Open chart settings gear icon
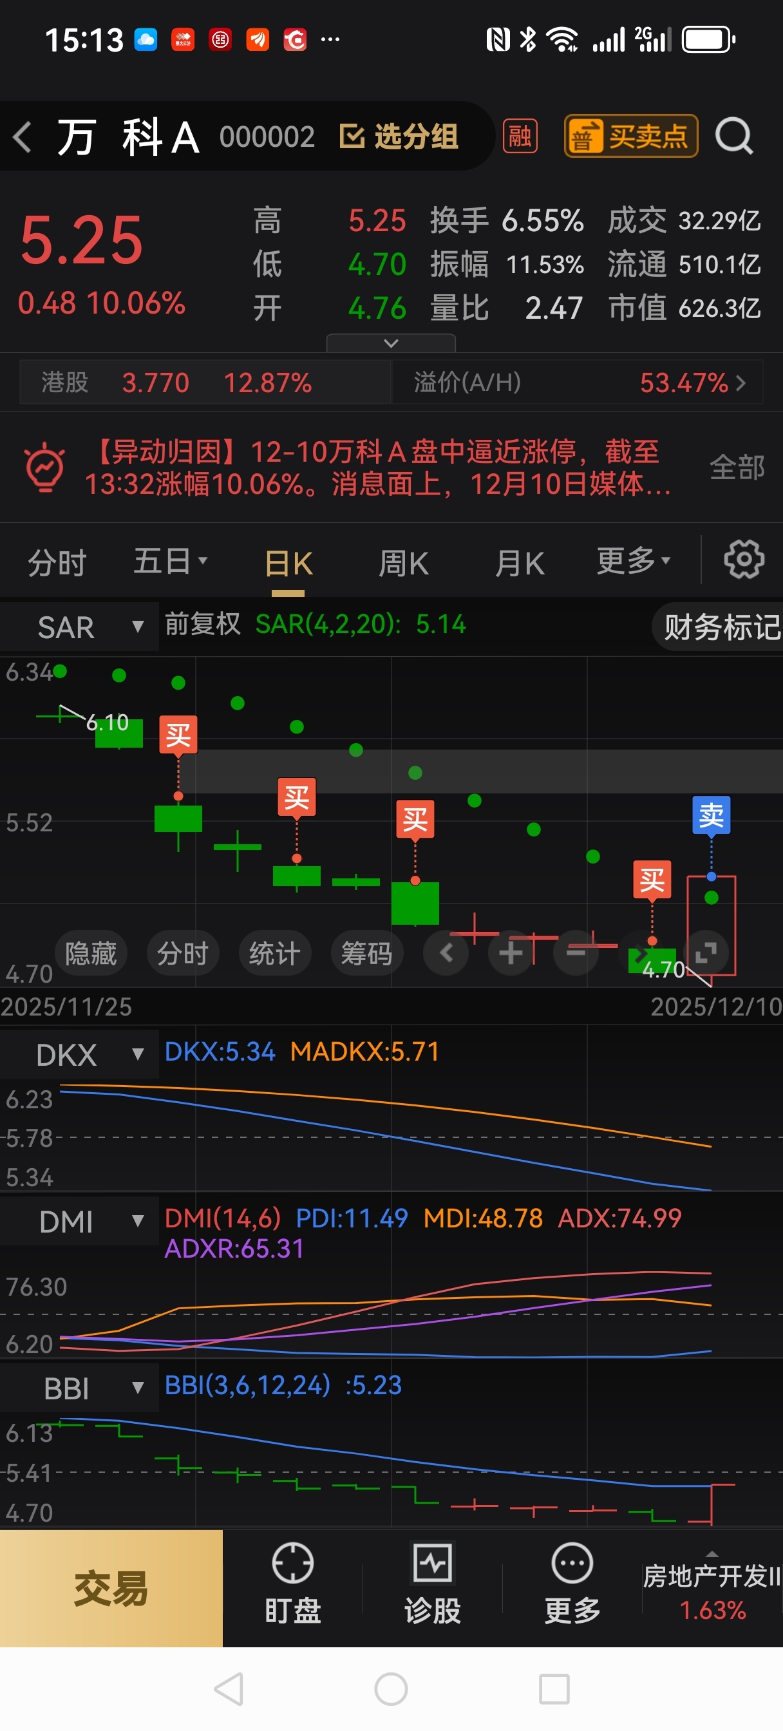The image size is (783, 1731). coord(743,559)
